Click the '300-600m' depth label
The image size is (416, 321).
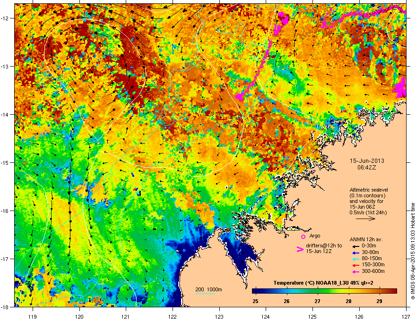click(x=373, y=271)
